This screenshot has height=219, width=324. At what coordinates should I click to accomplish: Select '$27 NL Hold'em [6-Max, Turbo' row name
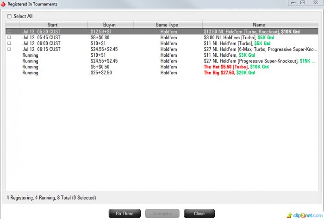click(x=260, y=49)
